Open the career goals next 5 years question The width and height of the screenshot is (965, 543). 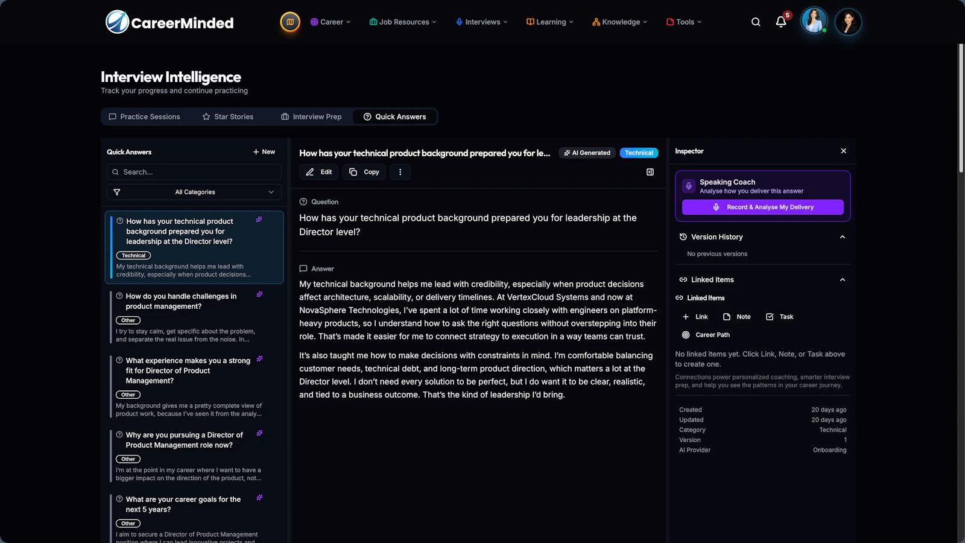coord(194,518)
